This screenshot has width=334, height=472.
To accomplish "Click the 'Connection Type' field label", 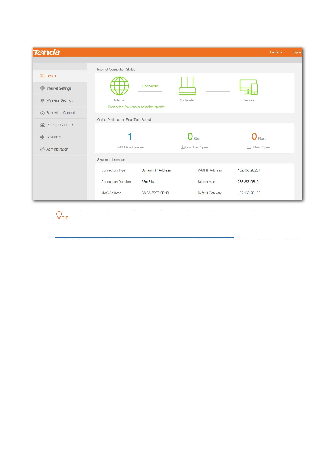I will tap(113, 170).
